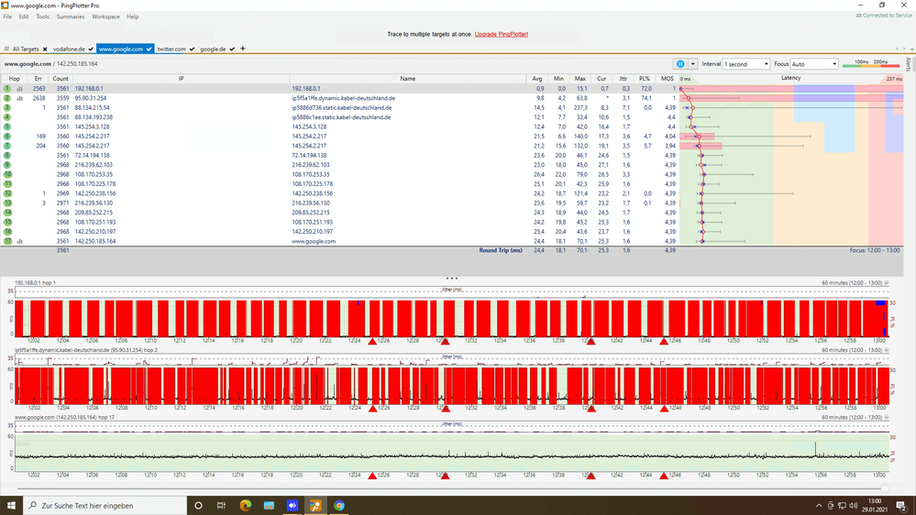Toggle the graph icon for hop 2
The width and height of the screenshot is (916, 515).
(20, 98)
